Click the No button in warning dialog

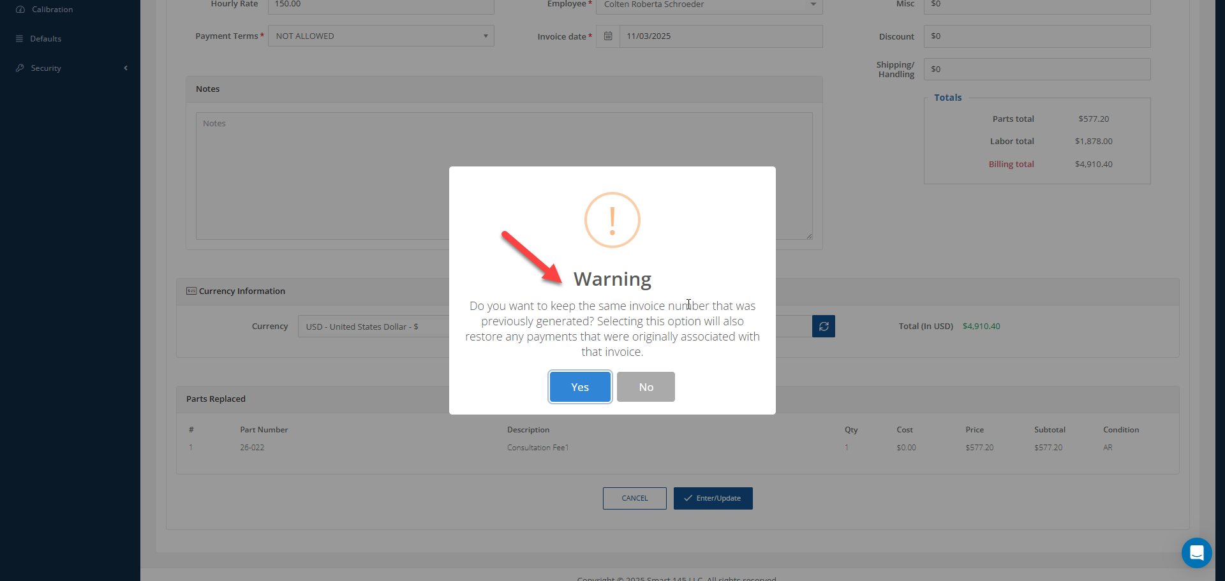click(646, 387)
